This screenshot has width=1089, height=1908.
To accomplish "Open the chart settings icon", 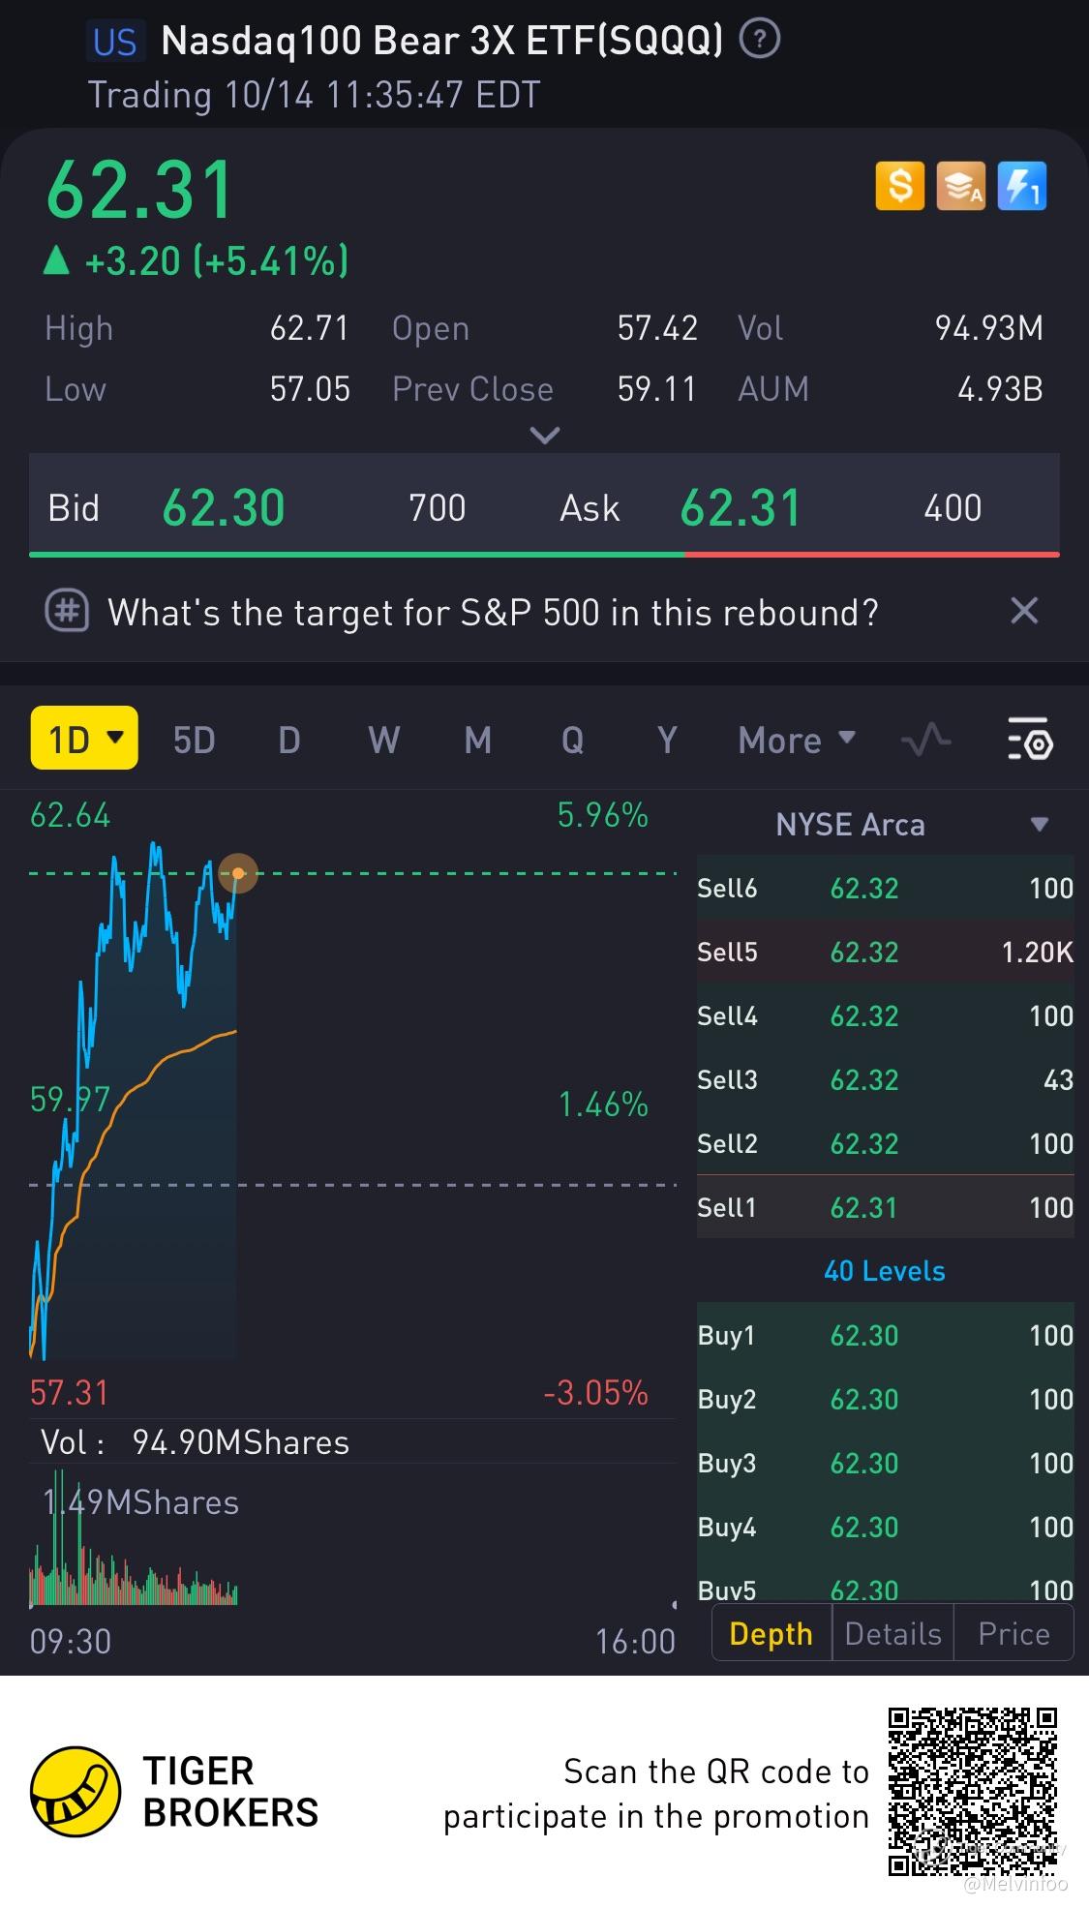I will coord(1029,740).
